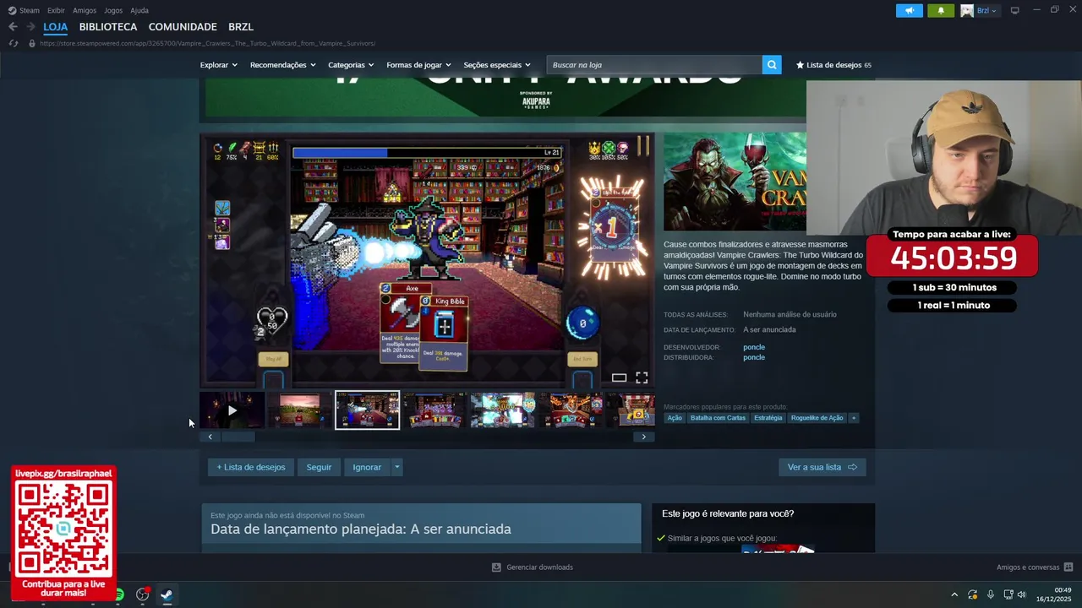The width and height of the screenshot is (1082, 608).
Task: Toggle Big Picture display icon in title bar
Action: pos(1014,11)
